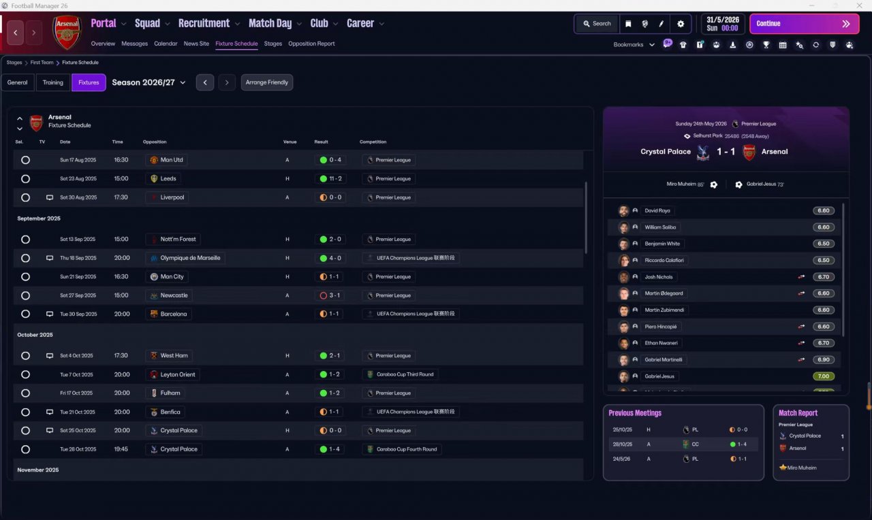This screenshot has width=872, height=520.
Task: Click the Arsenal crest in match summary
Action: click(x=749, y=152)
